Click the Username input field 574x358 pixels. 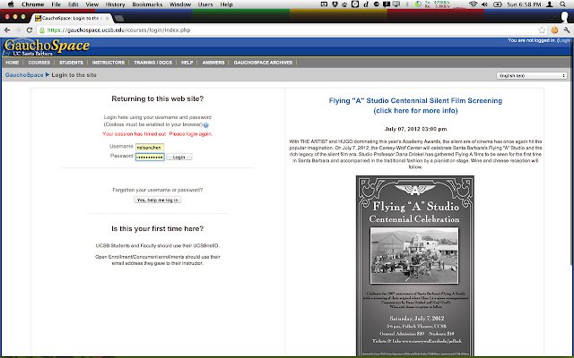pyautogui.click(x=150, y=147)
